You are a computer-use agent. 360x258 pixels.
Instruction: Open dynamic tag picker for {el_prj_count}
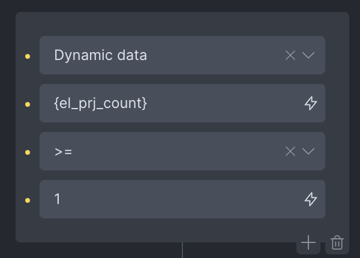tap(310, 103)
